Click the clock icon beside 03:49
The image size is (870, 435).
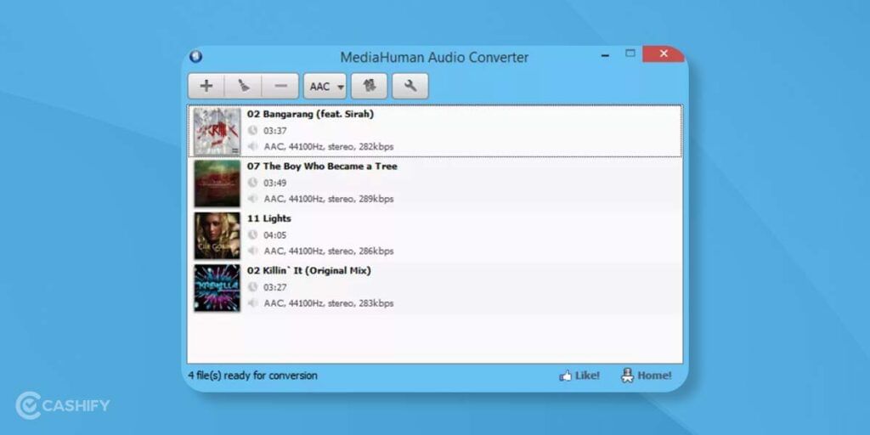[x=253, y=183]
